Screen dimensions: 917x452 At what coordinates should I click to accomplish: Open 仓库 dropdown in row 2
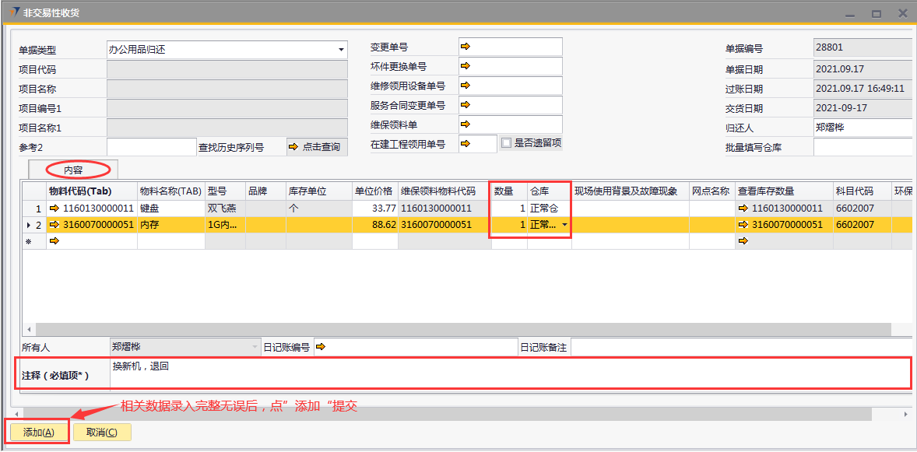[564, 225]
